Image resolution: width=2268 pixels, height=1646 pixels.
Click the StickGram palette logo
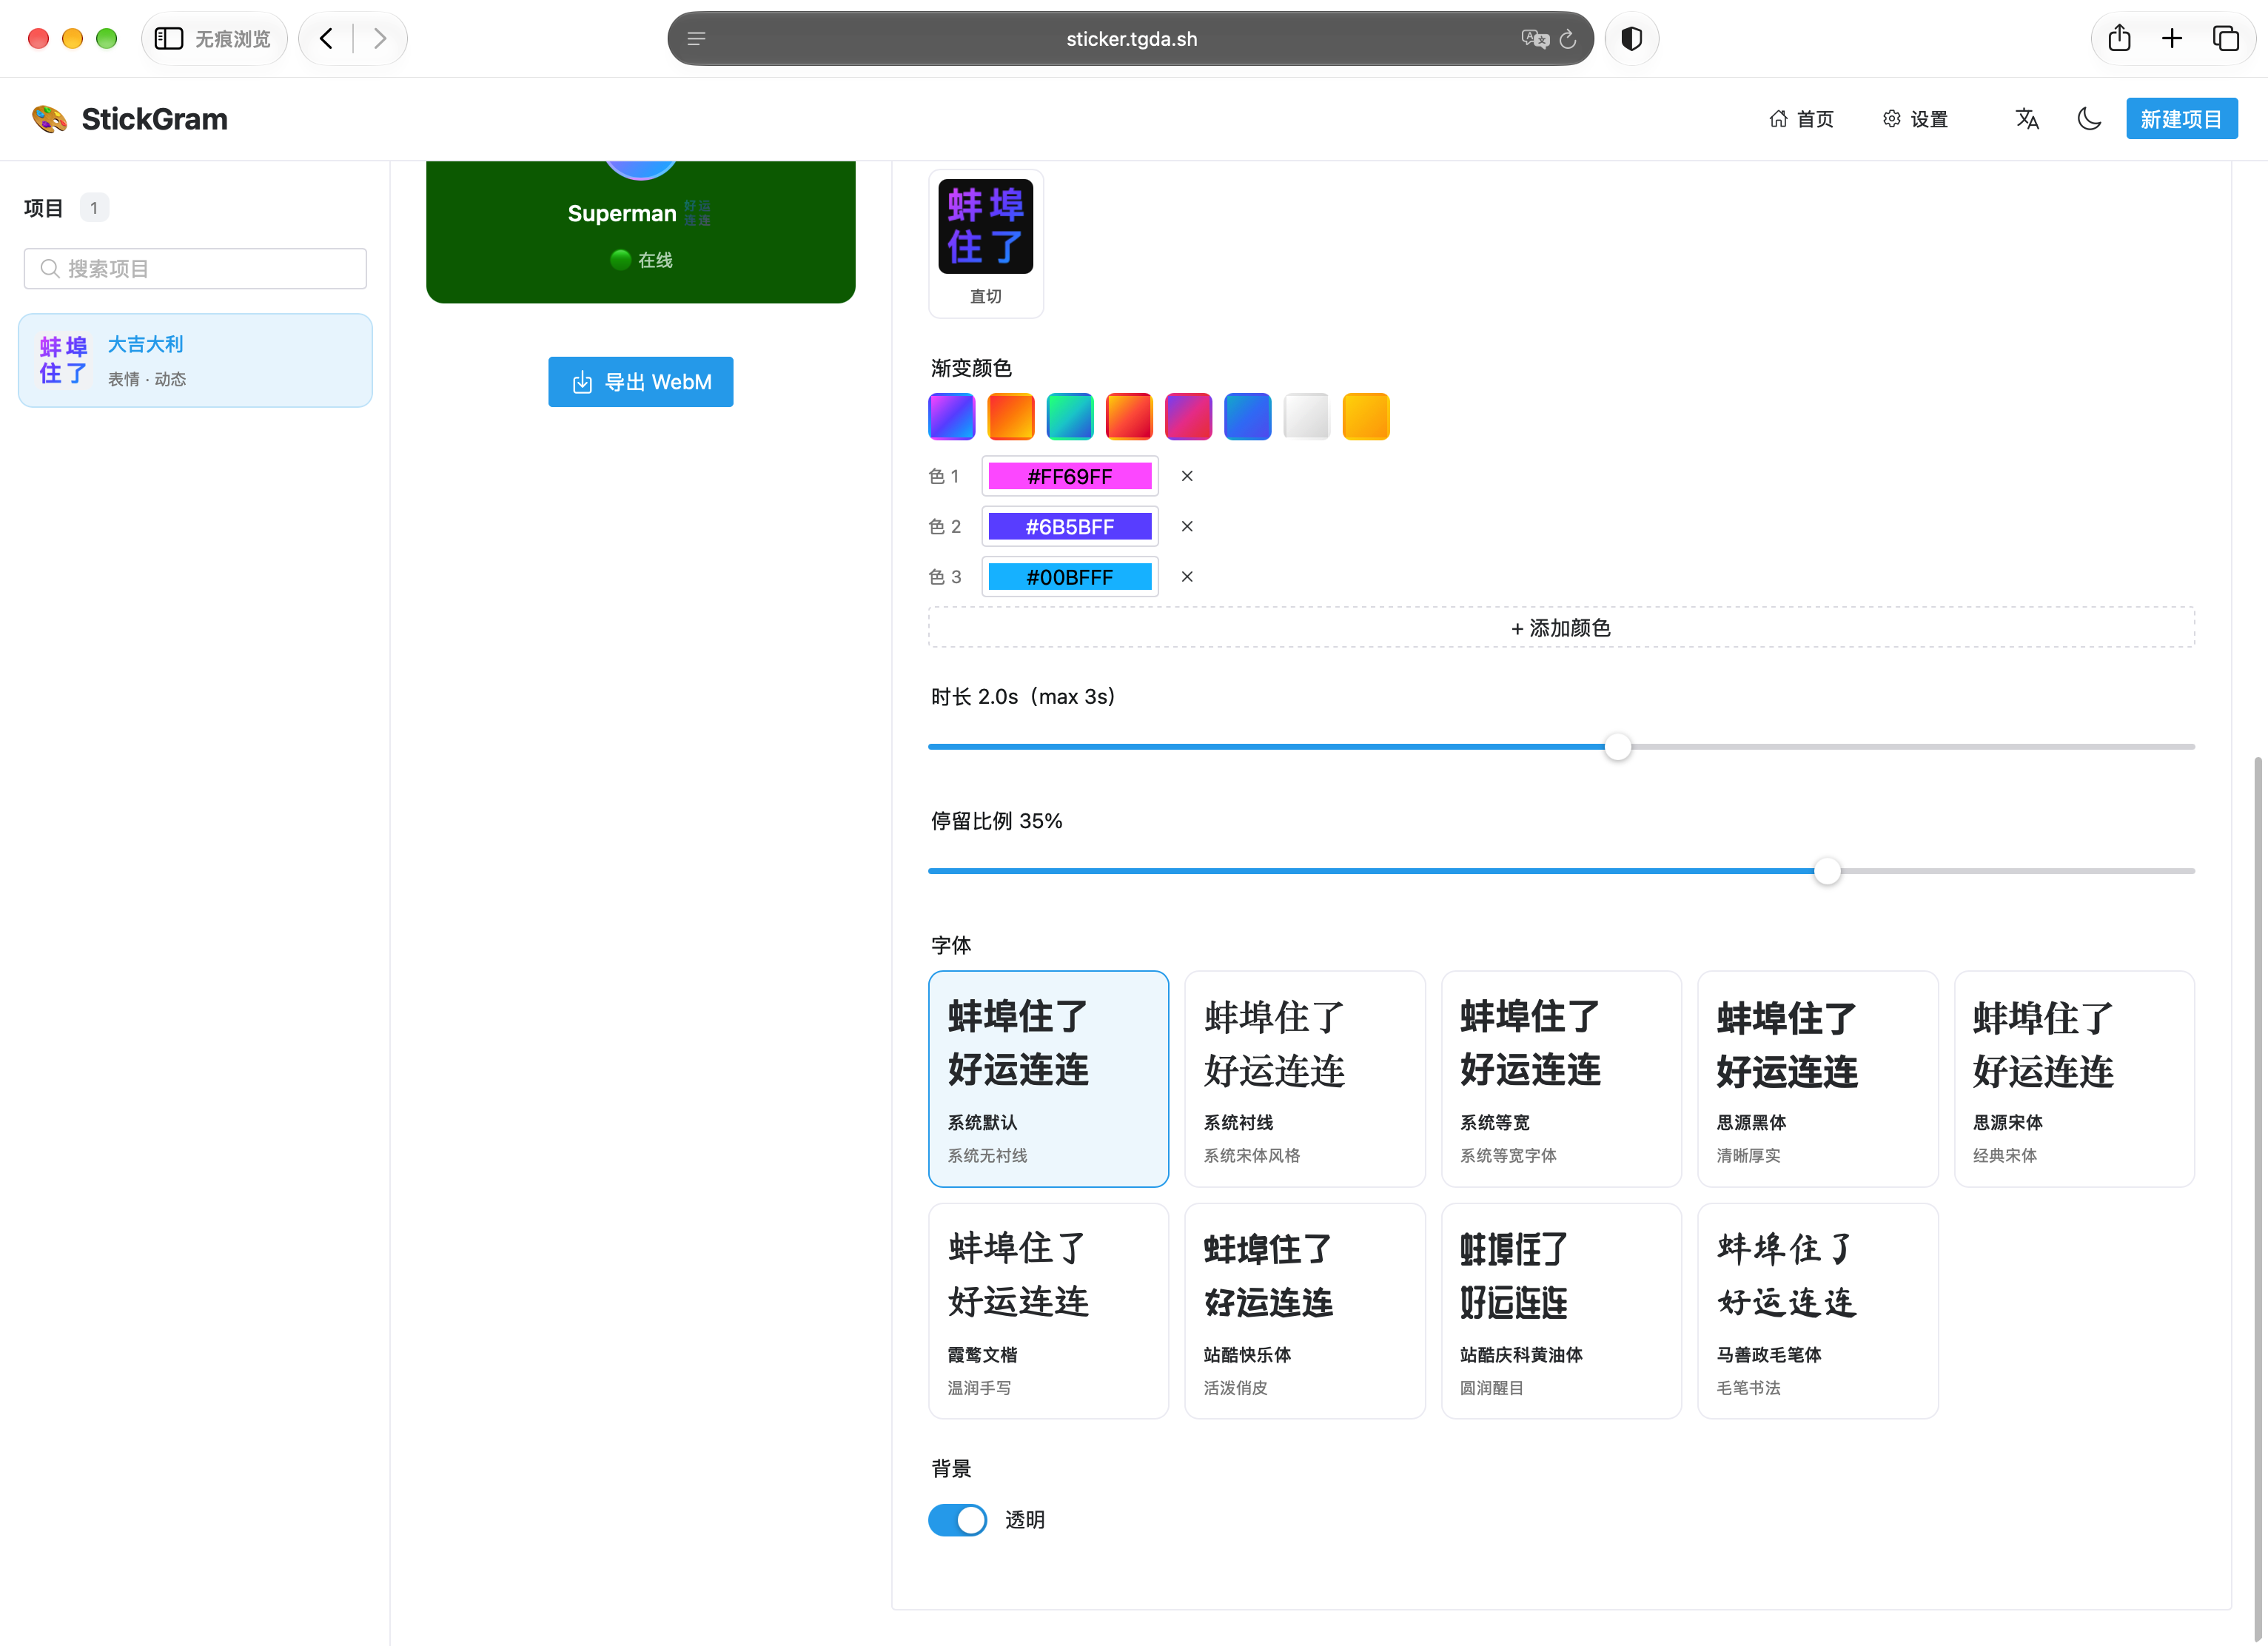[49, 119]
